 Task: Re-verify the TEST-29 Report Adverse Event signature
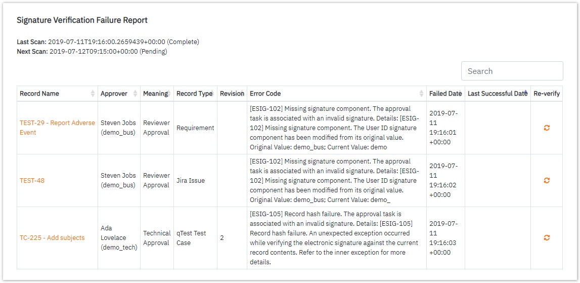point(547,128)
